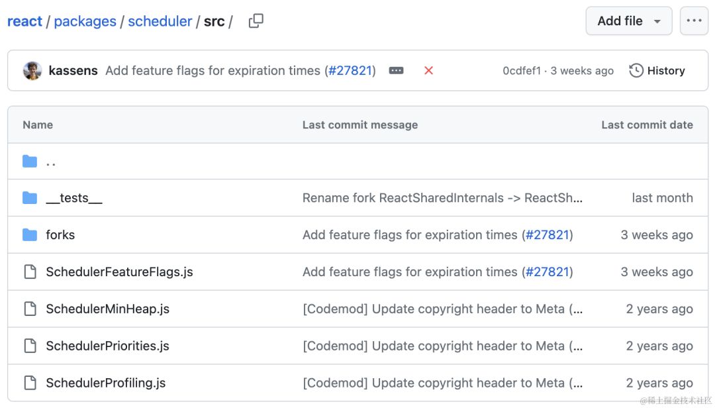Open SchedulerPriorities.js file

point(107,346)
